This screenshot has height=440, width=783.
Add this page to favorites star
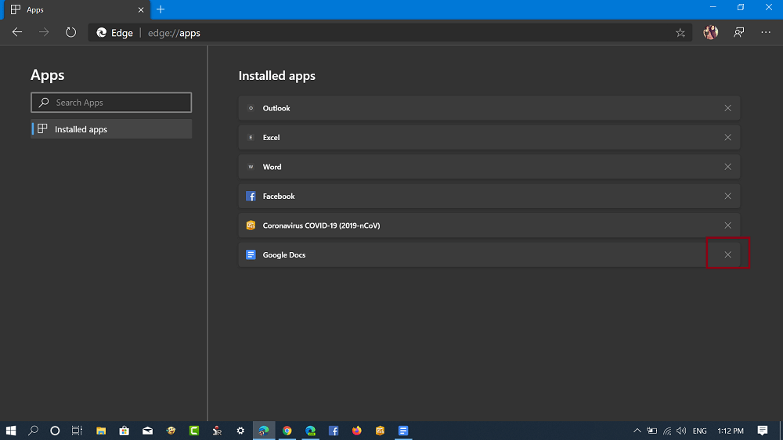(680, 33)
